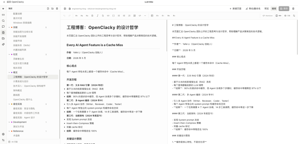Collapse the Reference category

click(9, 131)
